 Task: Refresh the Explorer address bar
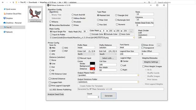pyautogui.click(x=149, y=2)
